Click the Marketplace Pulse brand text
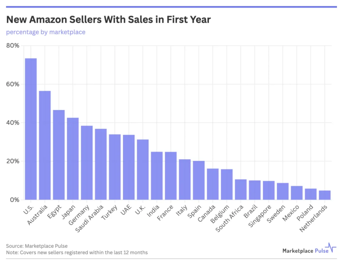This screenshot has height=265, width=343. point(305,251)
